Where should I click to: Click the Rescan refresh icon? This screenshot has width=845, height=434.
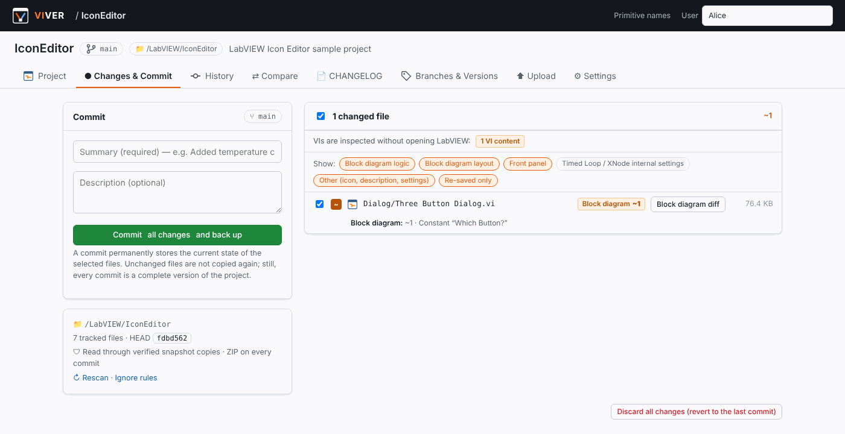(x=77, y=378)
